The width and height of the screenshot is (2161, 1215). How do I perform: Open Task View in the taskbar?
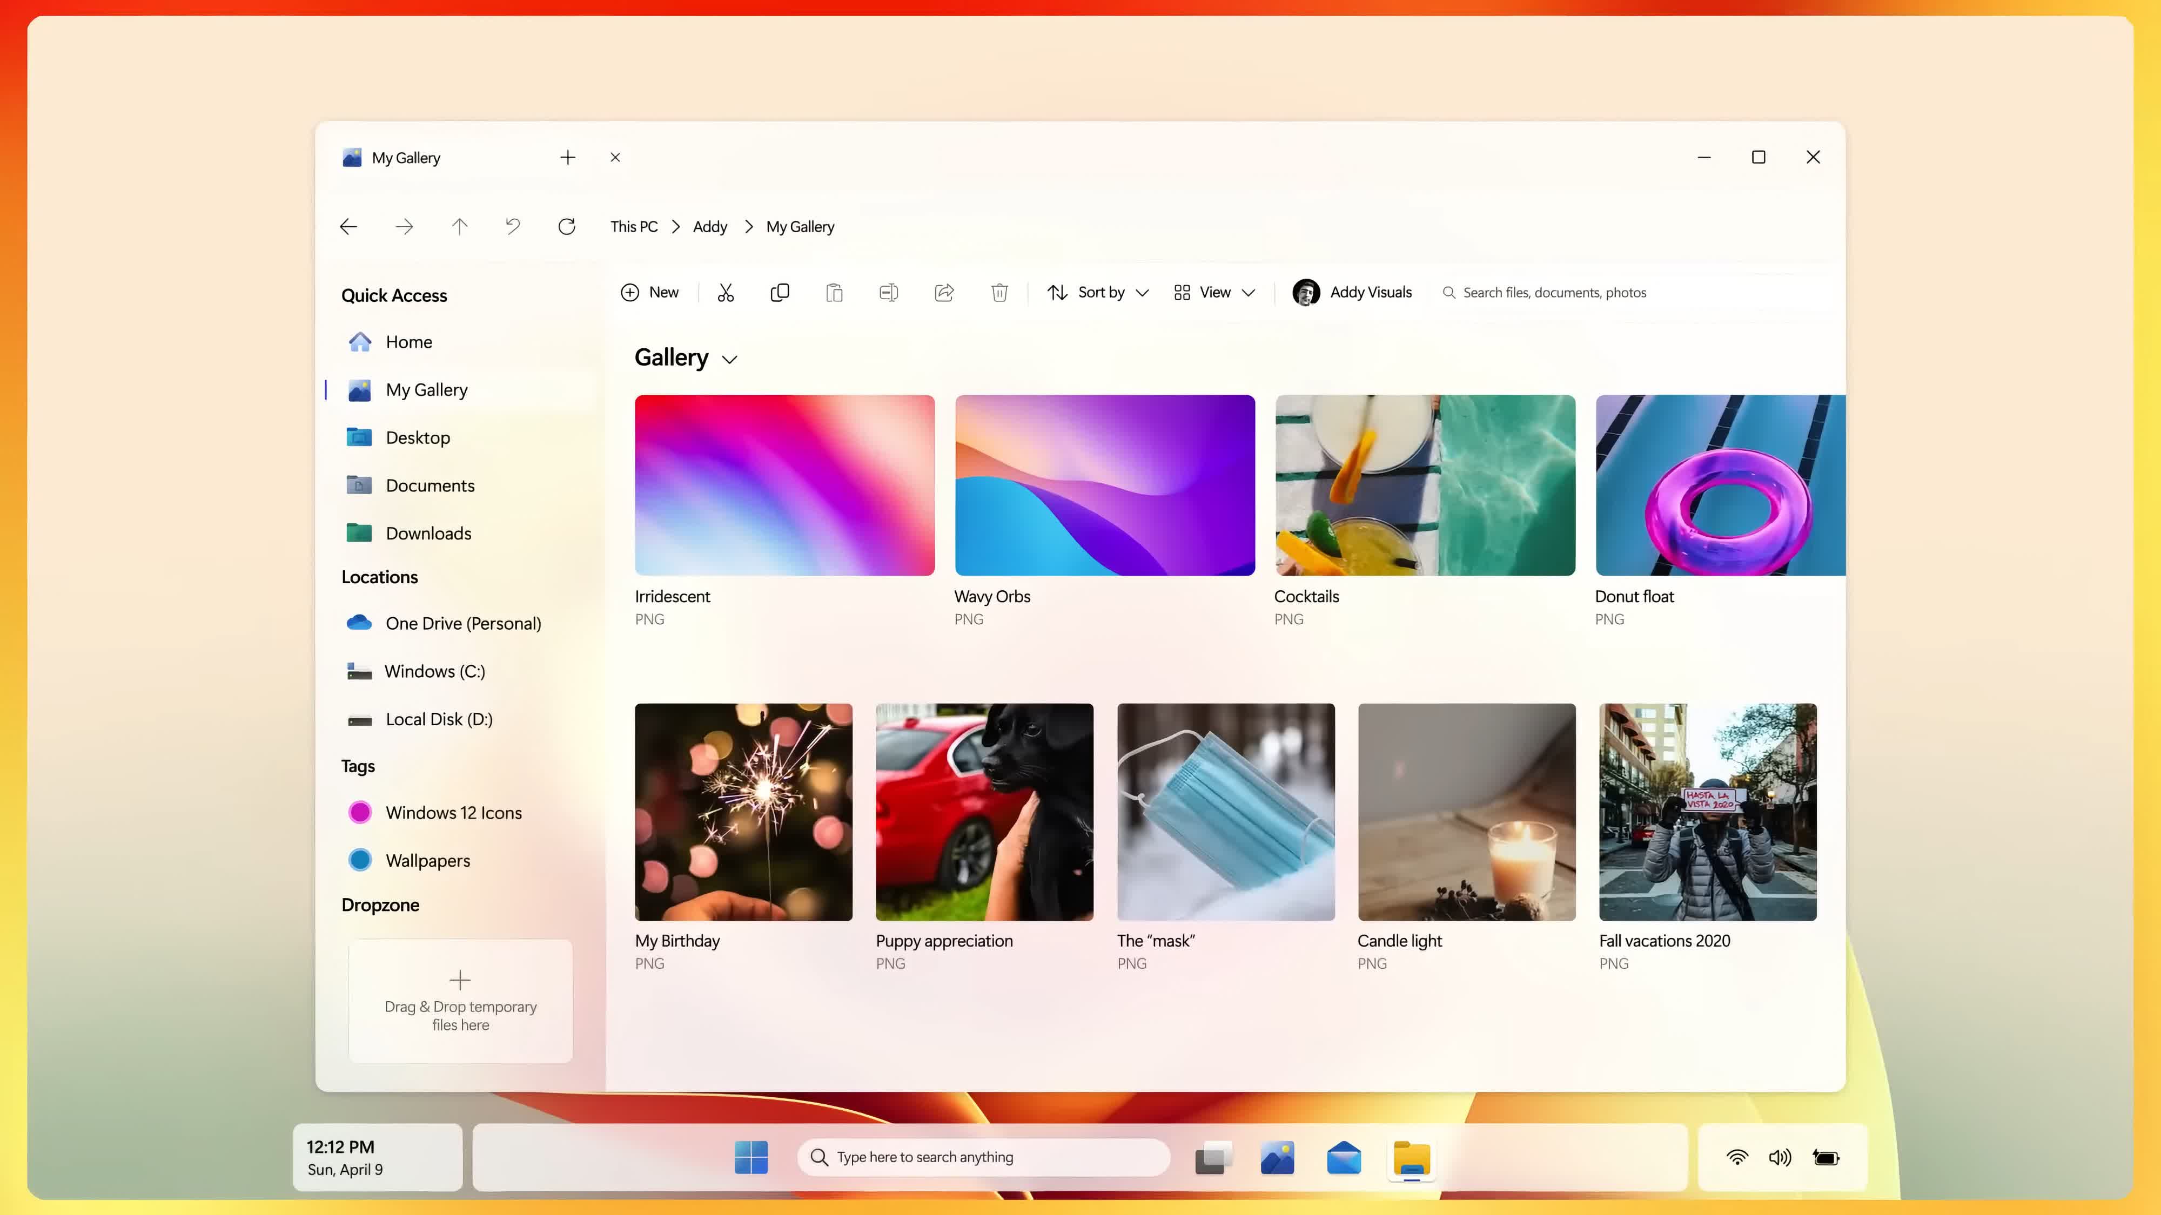click(1213, 1158)
